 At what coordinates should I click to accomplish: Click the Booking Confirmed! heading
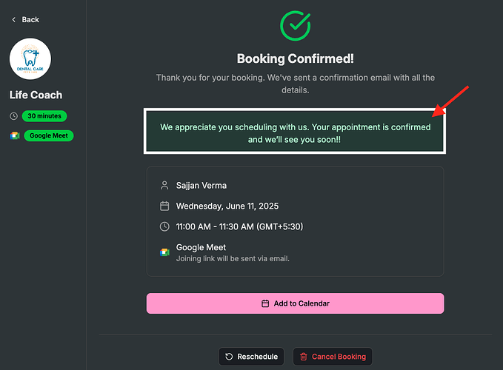click(295, 58)
